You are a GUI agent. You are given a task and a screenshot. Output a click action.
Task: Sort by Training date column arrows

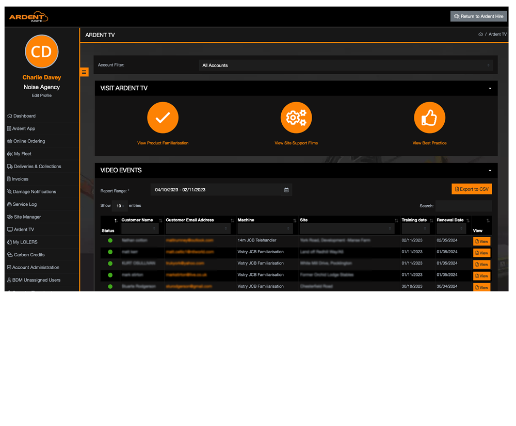point(431,220)
